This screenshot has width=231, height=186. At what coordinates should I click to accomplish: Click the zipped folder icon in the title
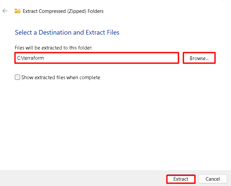point(17,11)
